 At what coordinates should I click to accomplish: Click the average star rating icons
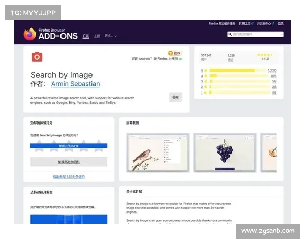point(265,55)
